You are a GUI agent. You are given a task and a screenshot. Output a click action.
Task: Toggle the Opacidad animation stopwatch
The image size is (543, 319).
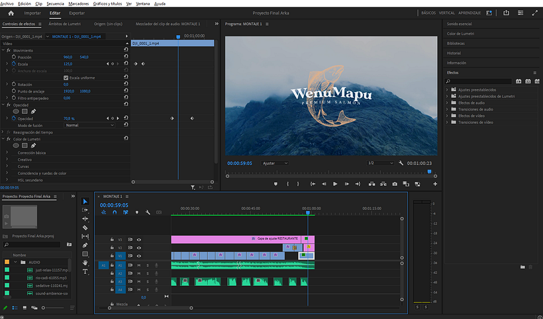[x=14, y=118]
